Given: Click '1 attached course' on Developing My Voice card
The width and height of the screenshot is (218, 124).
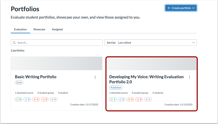Looking at the screenshot, I should (118, 93).
